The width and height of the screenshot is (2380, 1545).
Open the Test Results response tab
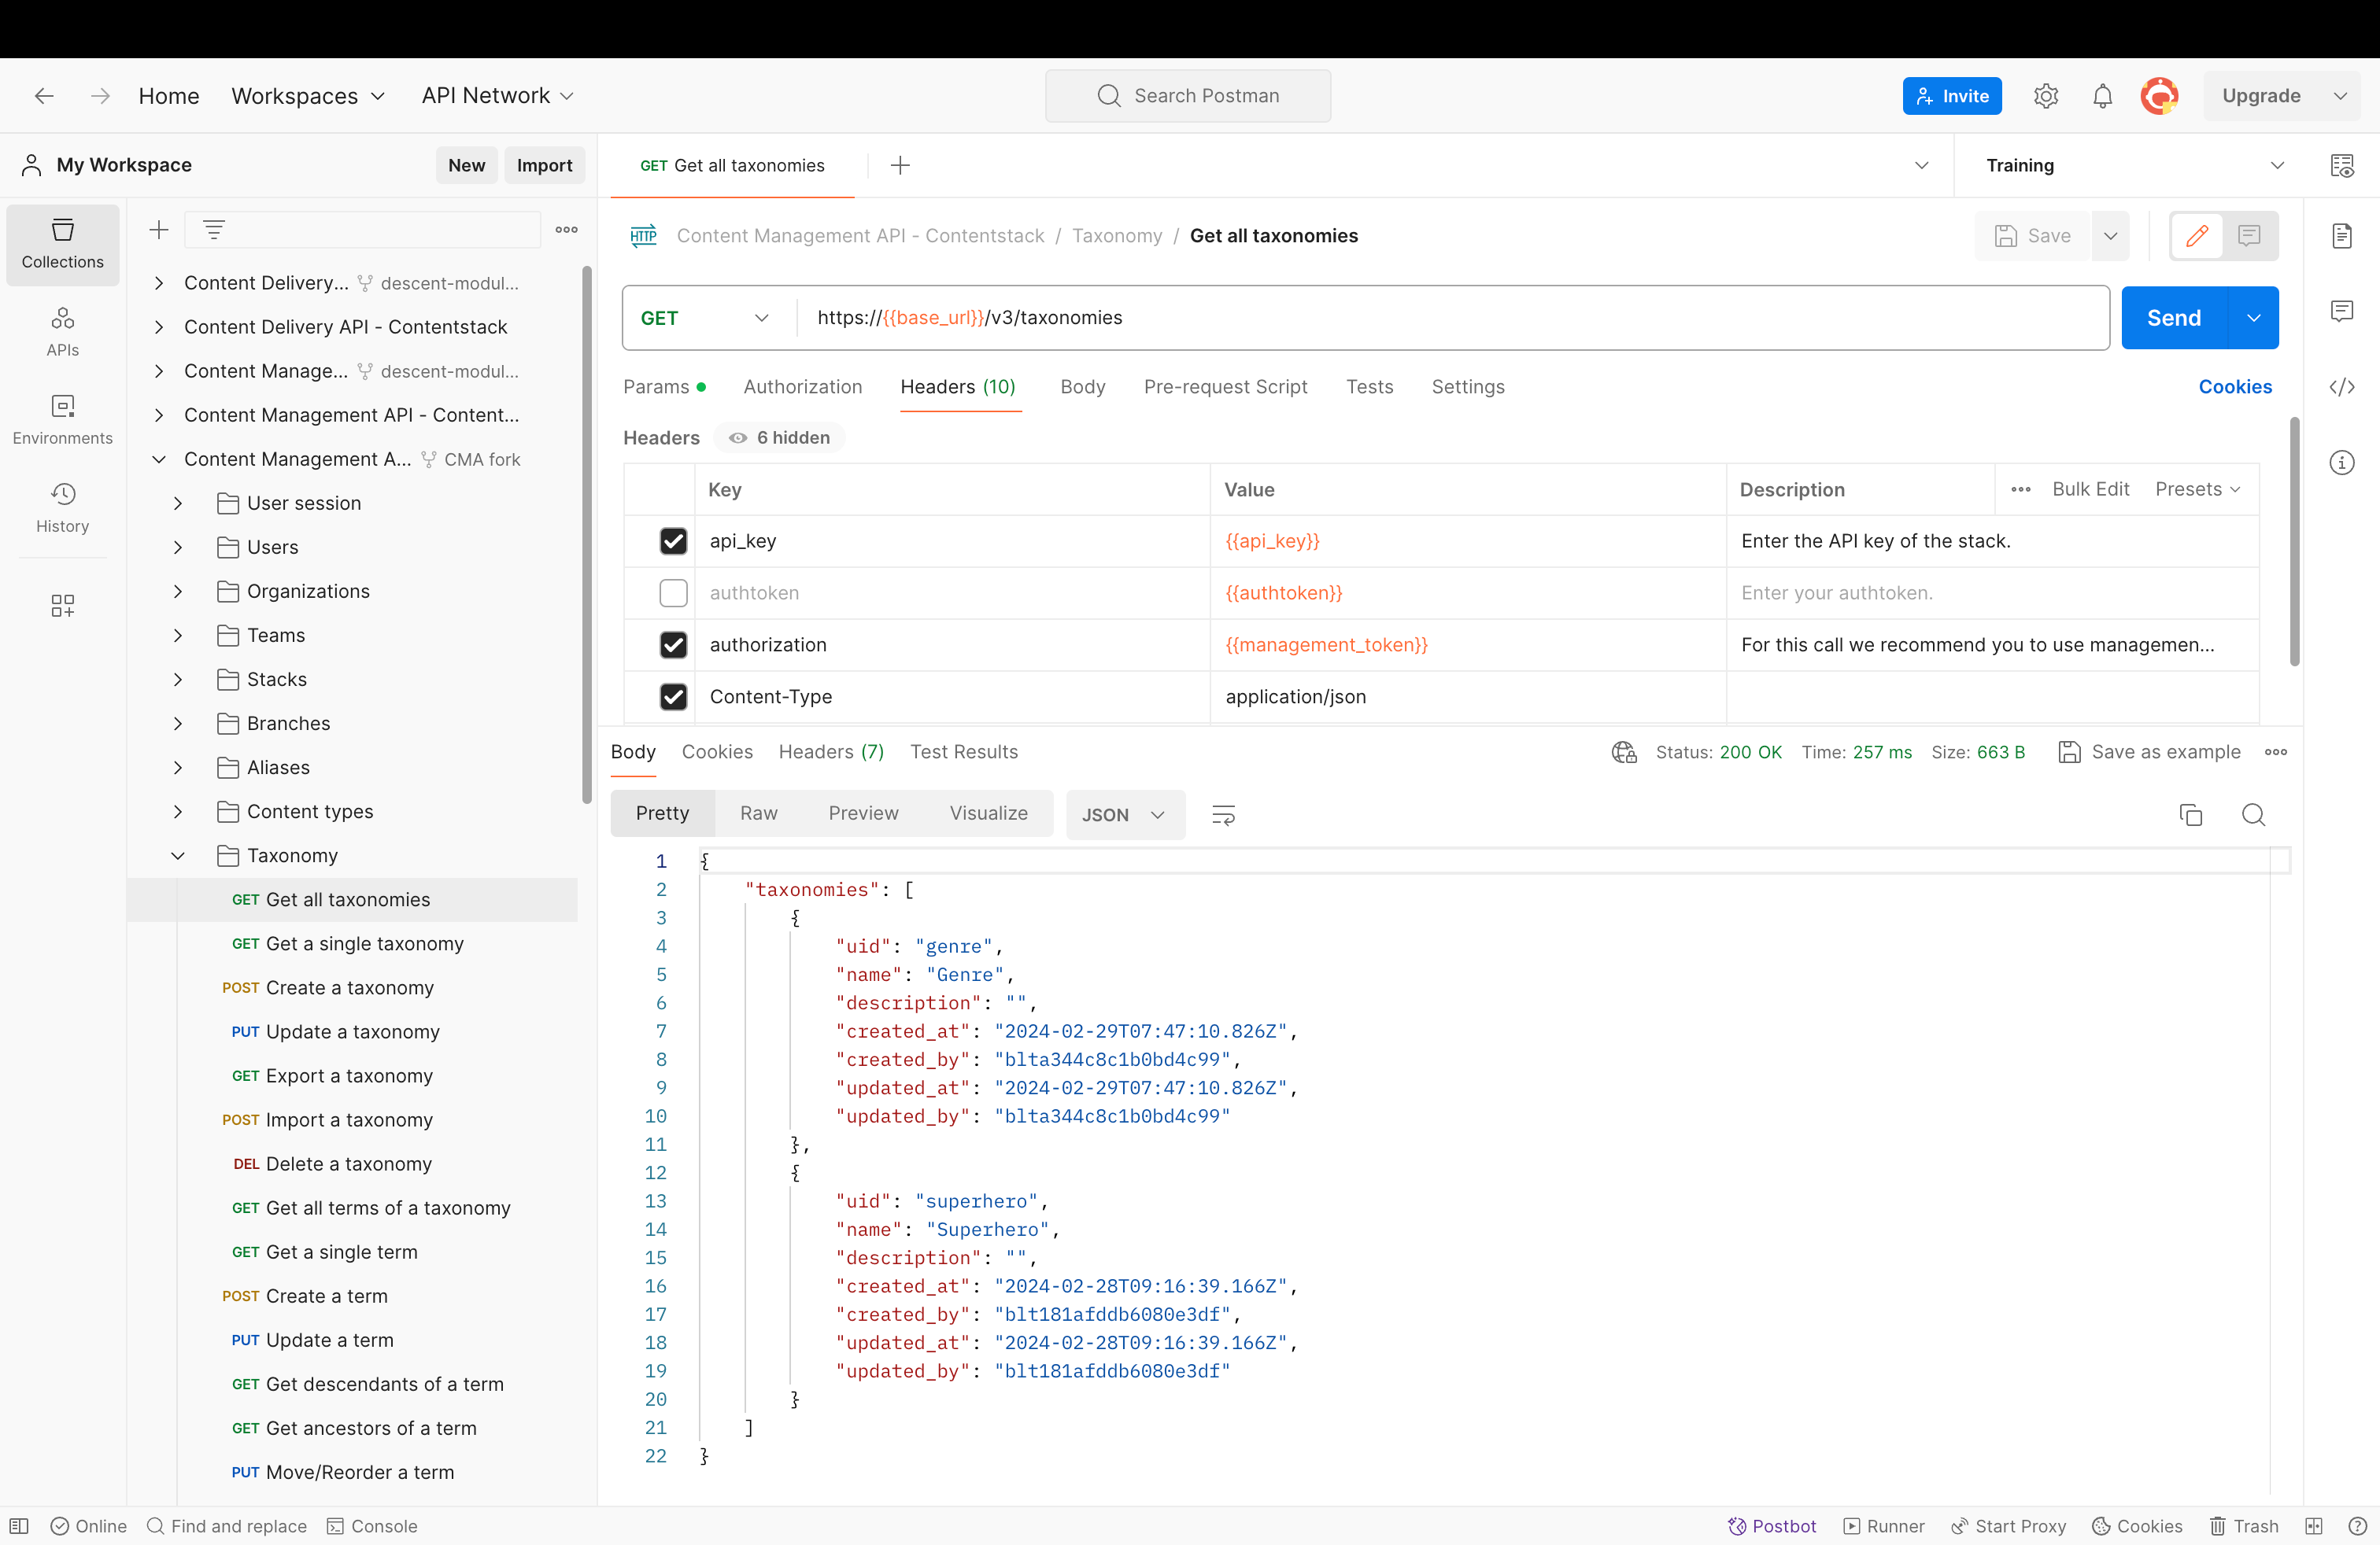coord(964,753)
